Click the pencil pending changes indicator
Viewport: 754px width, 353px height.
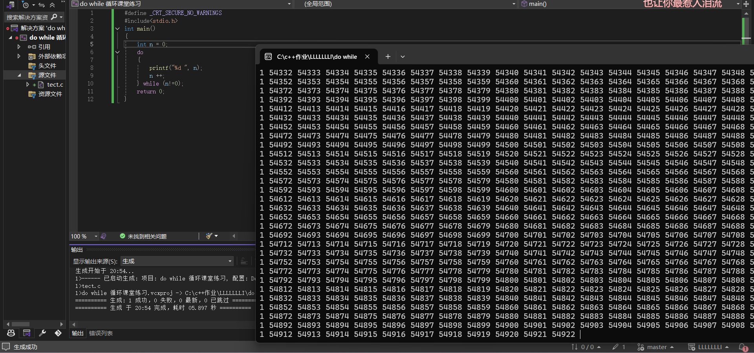pos(619,347)
